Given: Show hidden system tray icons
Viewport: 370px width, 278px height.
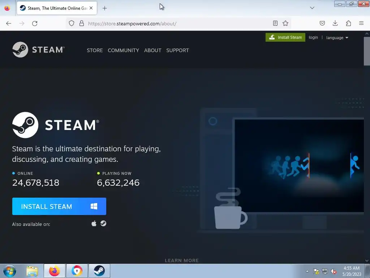Looking at the screenshot, I should click(x=307, y=271).
